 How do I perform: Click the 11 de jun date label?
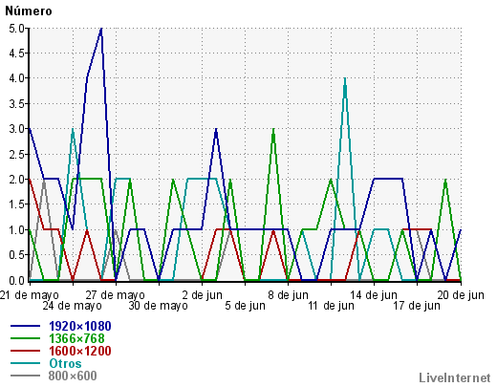[x=331, y=306]
